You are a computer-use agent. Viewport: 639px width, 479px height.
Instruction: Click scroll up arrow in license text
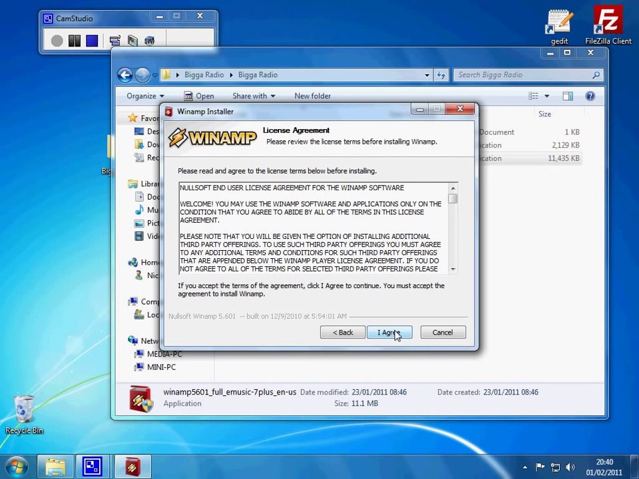click(x=453, y=188)
